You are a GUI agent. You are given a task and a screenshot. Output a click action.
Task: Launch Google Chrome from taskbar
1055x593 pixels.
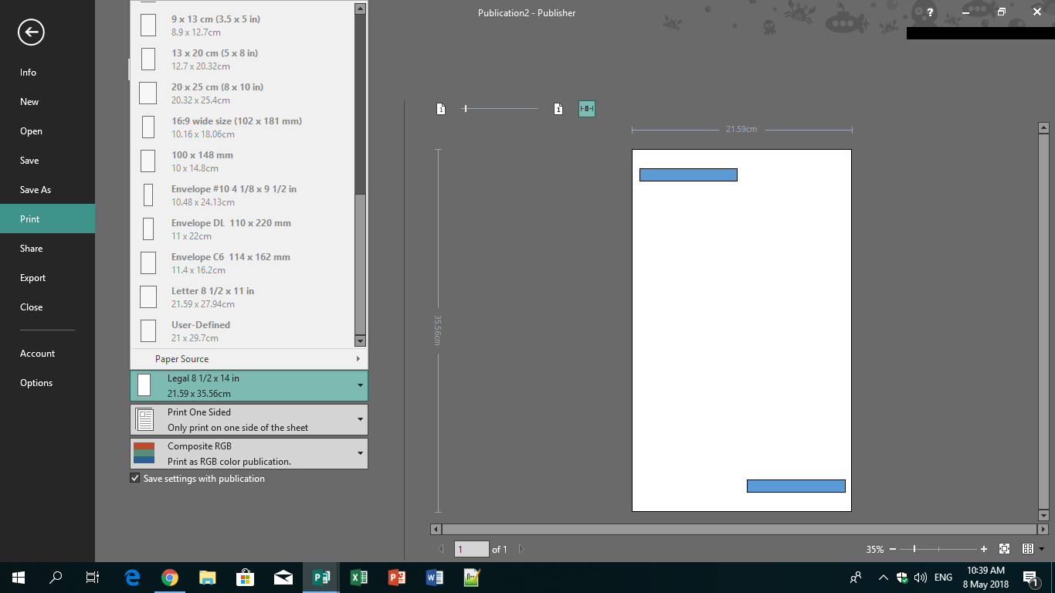pos(170,578)
